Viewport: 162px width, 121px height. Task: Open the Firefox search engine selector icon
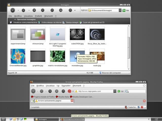[x=127, y=91]
